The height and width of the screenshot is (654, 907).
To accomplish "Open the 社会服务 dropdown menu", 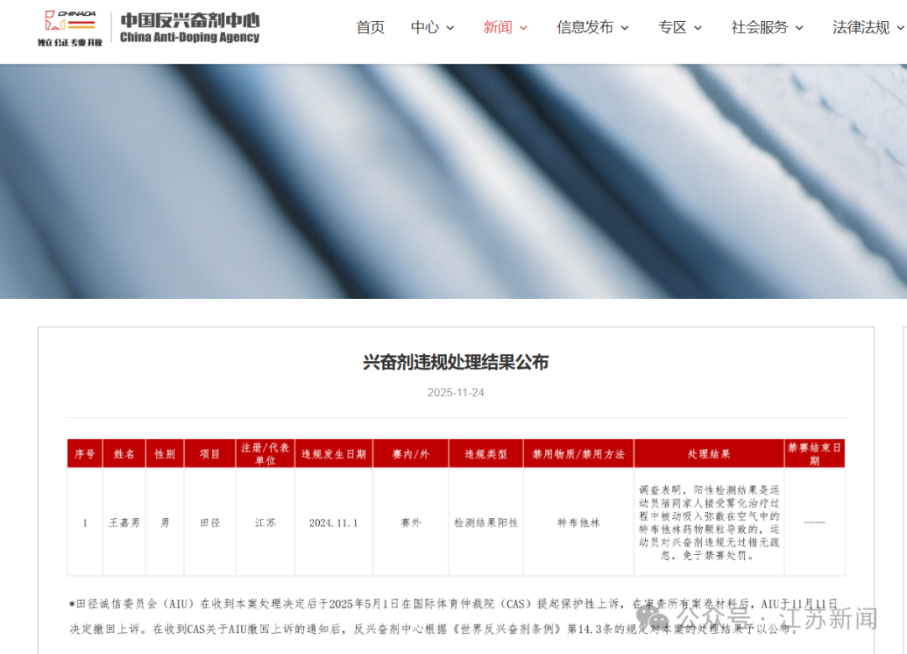I will tap(760, 27).
